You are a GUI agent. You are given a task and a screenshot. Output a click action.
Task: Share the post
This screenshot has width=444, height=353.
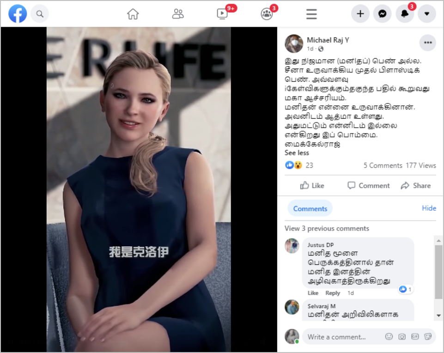[416, 186]
